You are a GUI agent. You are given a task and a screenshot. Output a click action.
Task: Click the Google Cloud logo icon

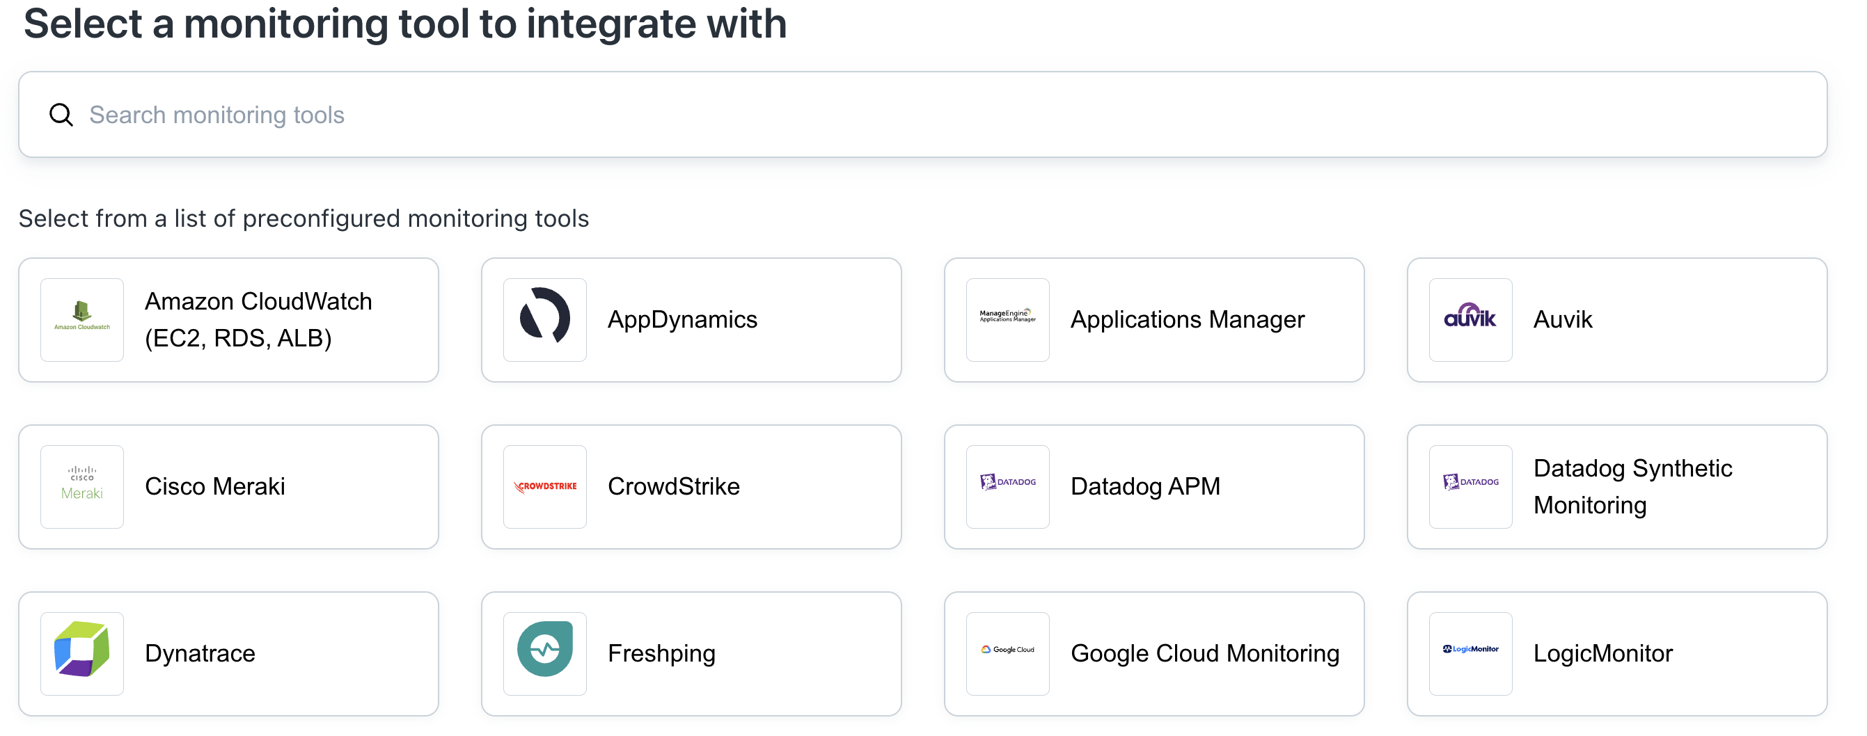tap(1007, 653)
